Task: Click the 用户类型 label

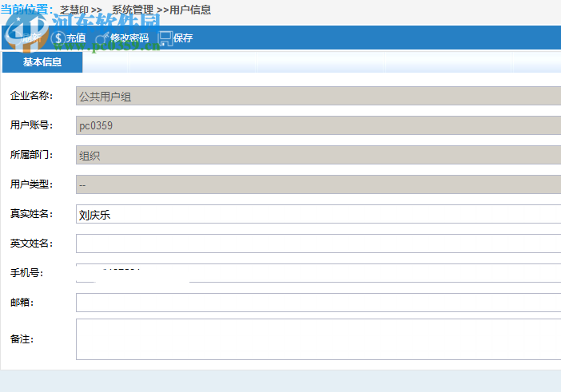Action: [31, 184]
